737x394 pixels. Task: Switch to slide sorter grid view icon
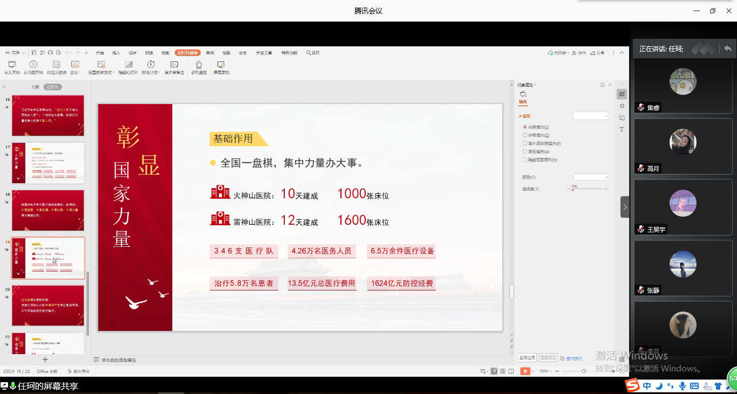click(503, 371)
